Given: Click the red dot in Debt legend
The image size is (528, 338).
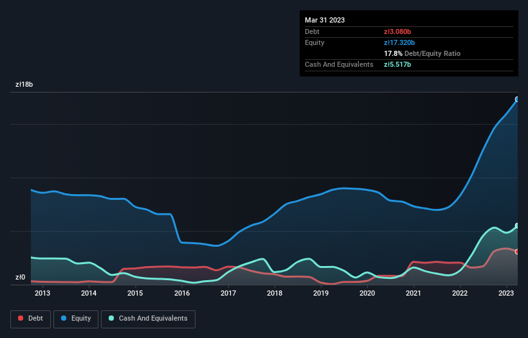Looking at the screenshot, I should click(21, 318).
